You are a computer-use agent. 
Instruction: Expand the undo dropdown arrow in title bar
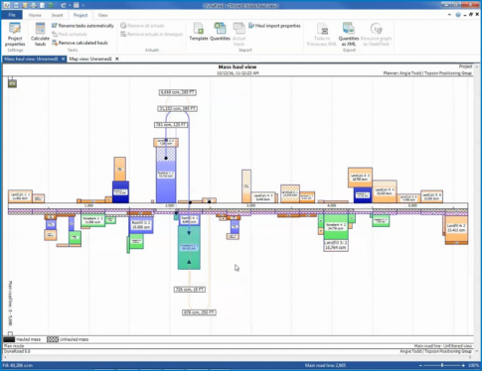[x=70, y=5]
